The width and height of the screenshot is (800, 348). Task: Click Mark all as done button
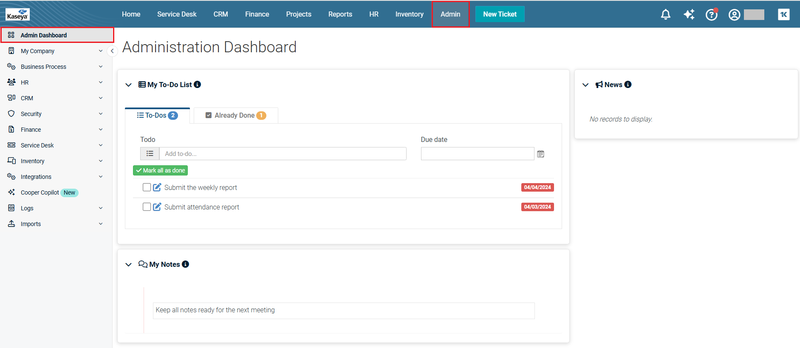(x=160, y=170)
